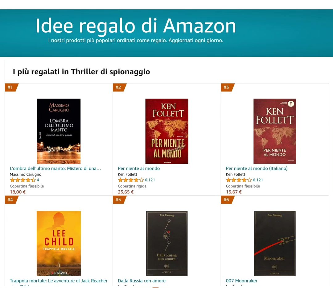This screenshot has width=333, height=288.
Task: Click Per niente al mondo (Italiano) title
Action: point(257,168)
